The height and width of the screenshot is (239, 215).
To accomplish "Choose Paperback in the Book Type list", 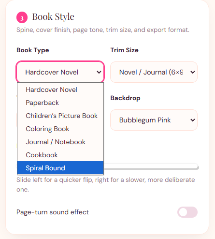I will (x=60, y=103).
